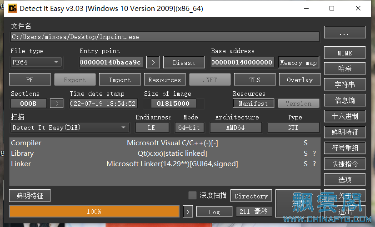
Task: Click arrow button next to entry point
Action: tap(153, 62)
